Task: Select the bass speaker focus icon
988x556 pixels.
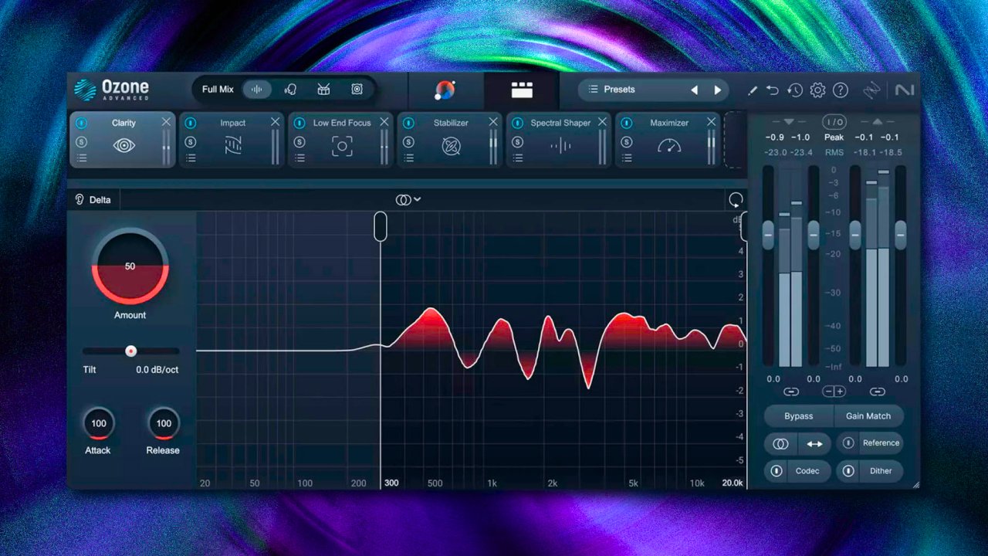Action: 357,90
